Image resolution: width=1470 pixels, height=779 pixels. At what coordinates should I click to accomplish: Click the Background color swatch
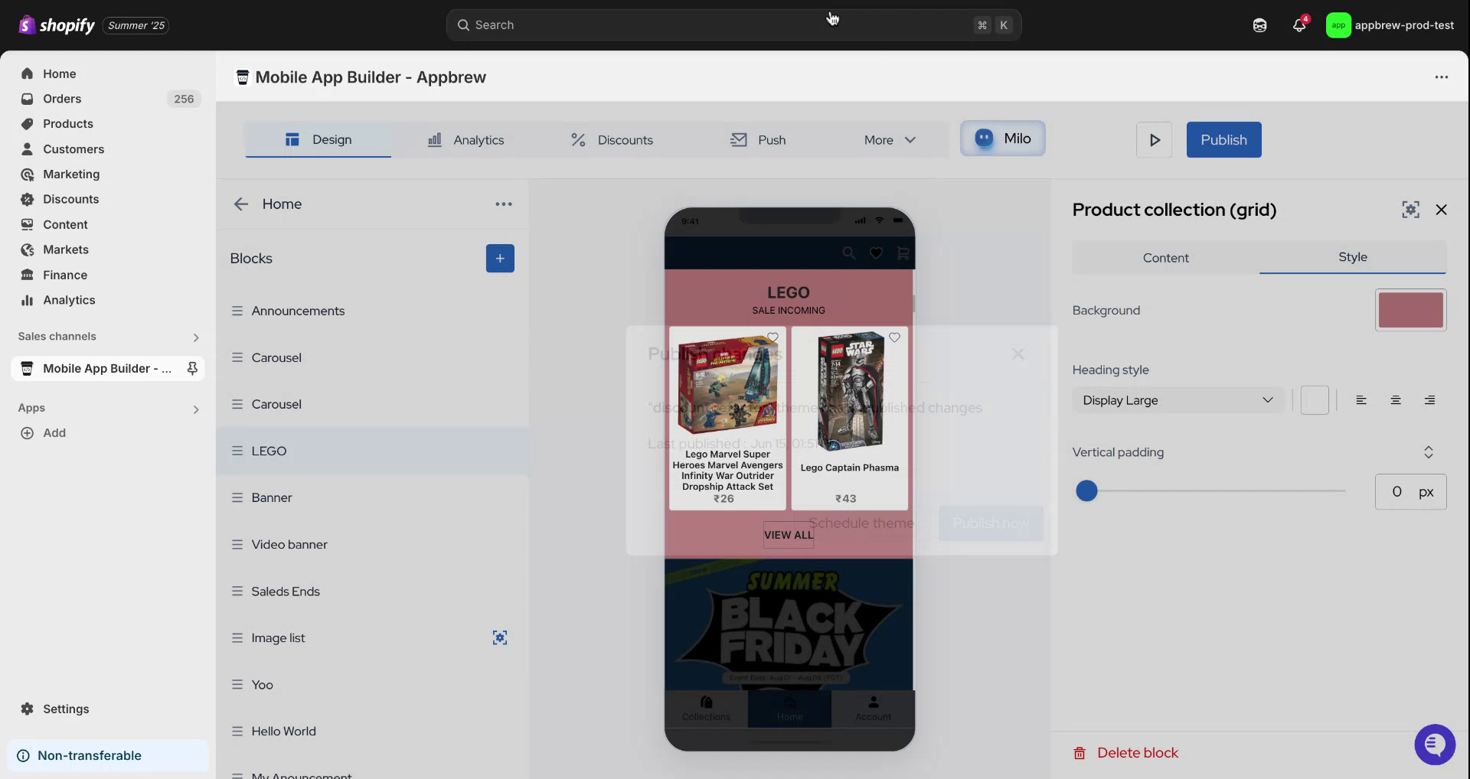[x=1410, y=310]
